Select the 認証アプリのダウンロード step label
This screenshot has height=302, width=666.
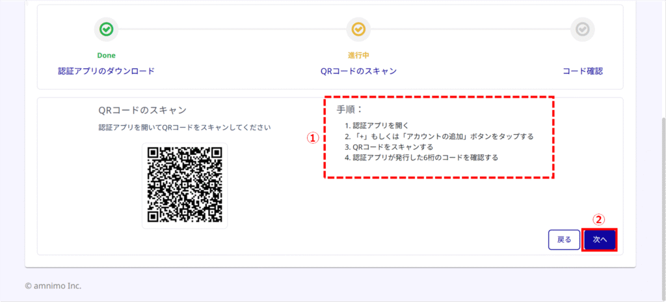click(106, 71)
